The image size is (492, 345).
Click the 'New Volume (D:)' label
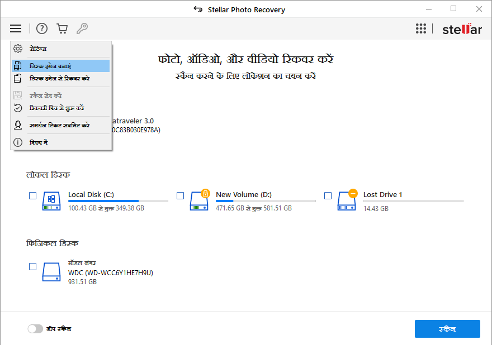244,195
